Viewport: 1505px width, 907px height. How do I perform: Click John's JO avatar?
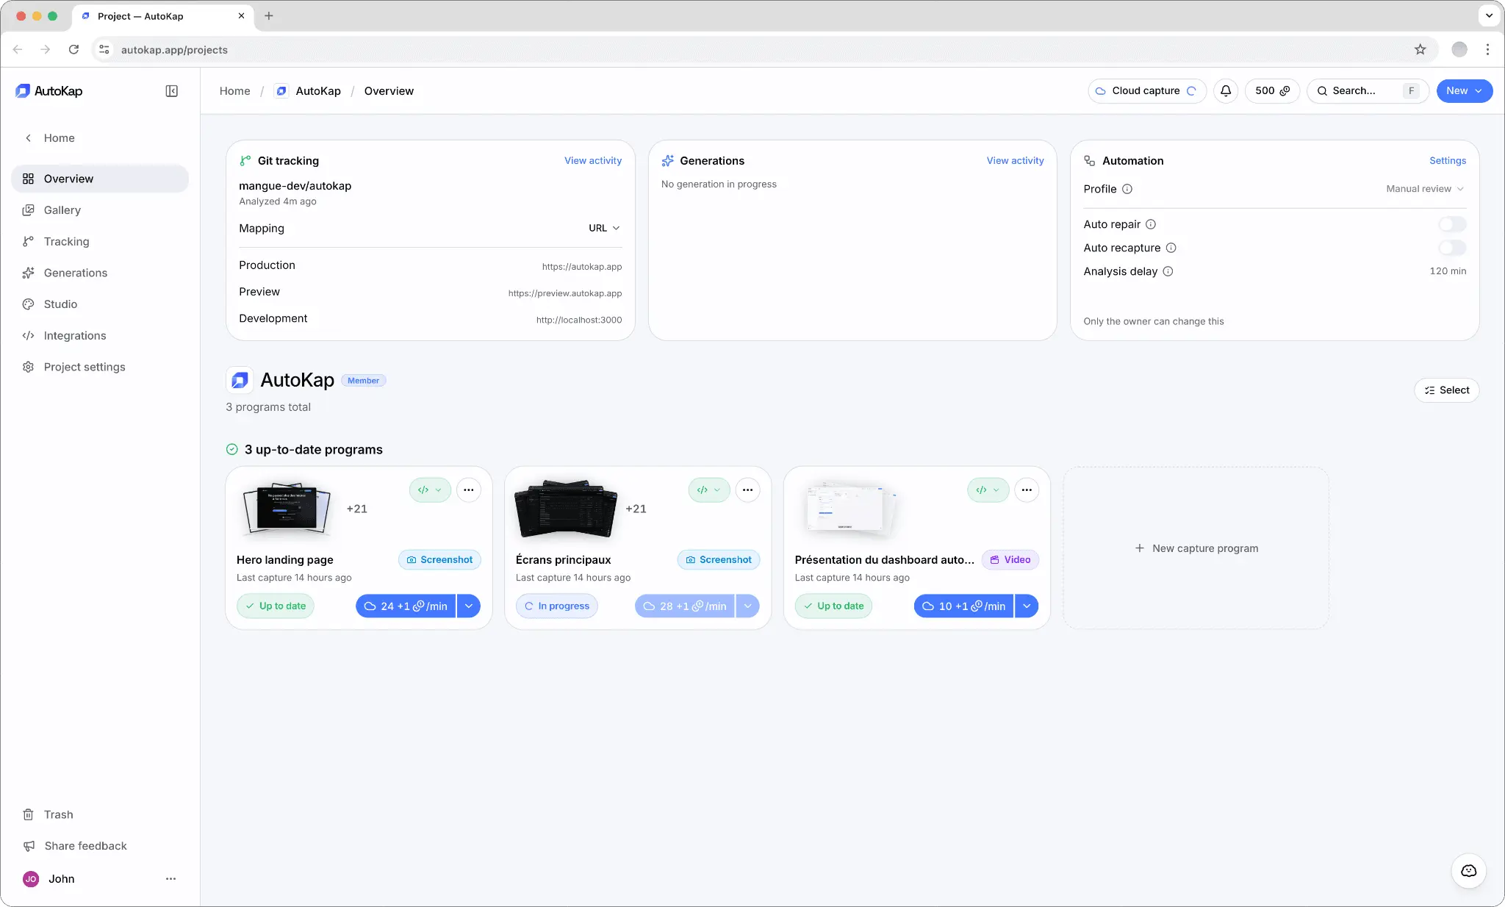(x=31, y=879)
